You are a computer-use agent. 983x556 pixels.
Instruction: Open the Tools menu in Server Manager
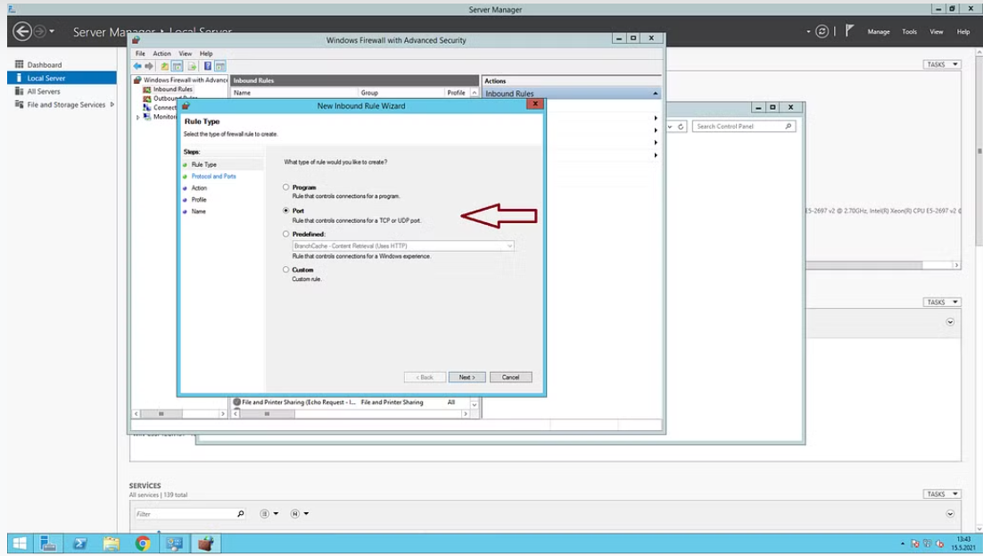click(x=909, y=31)
